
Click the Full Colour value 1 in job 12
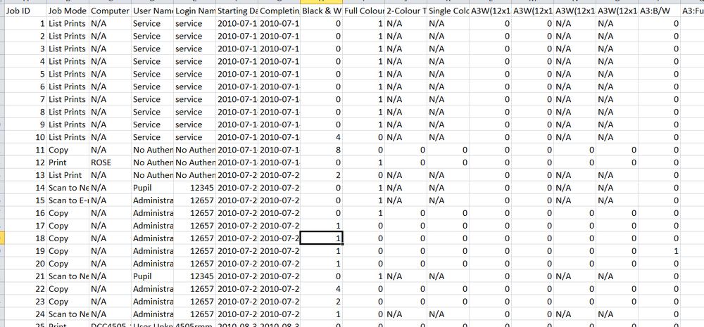(363, 162)
